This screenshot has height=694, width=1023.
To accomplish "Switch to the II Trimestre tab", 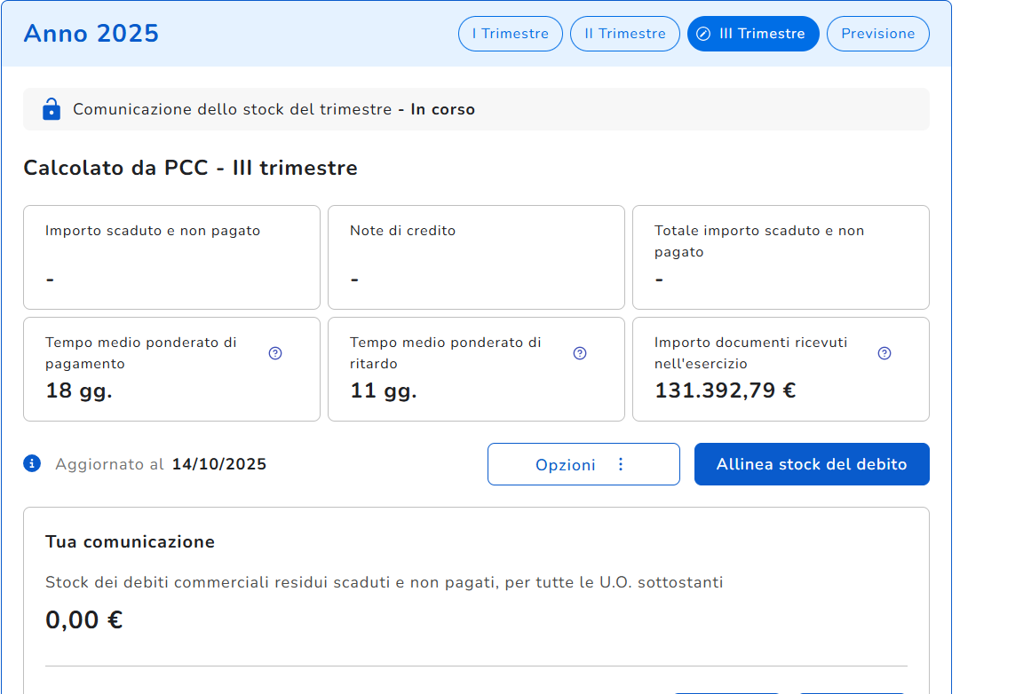I will coord(624,34).
